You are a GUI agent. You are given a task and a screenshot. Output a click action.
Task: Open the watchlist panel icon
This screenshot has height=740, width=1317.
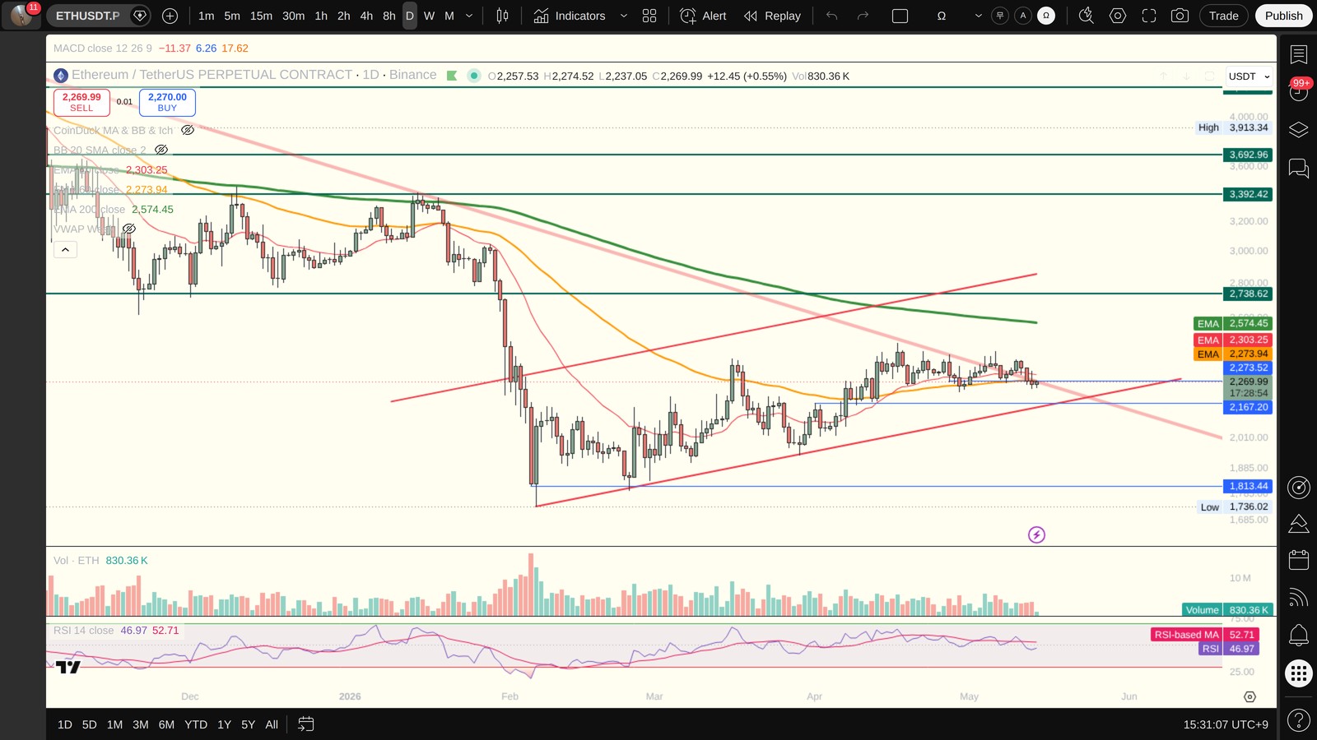point(1299,54)
